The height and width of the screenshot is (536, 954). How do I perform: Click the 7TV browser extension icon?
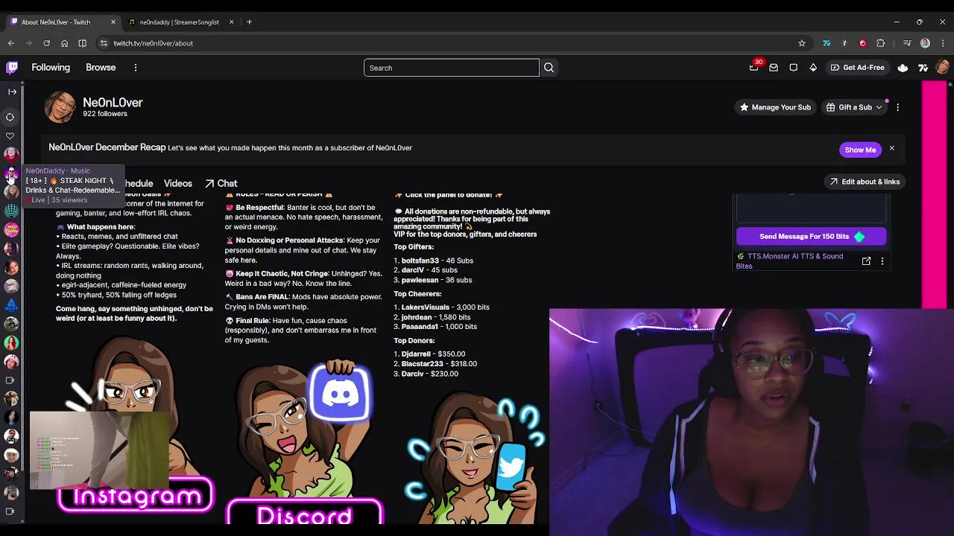(827, 43)
